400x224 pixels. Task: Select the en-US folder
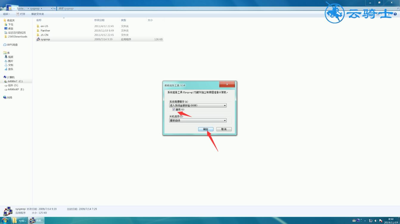(44, 26)
